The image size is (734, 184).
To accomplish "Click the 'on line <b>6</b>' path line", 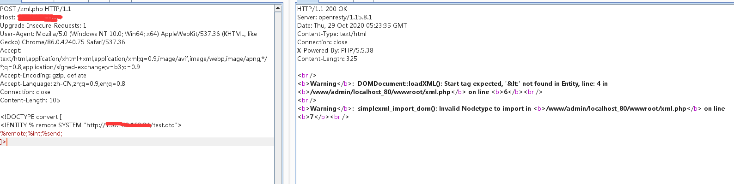I will click(420, 92).
